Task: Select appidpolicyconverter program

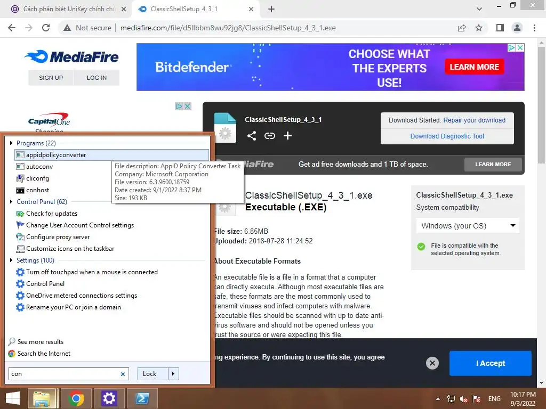Action: click(x=112, y=155)
